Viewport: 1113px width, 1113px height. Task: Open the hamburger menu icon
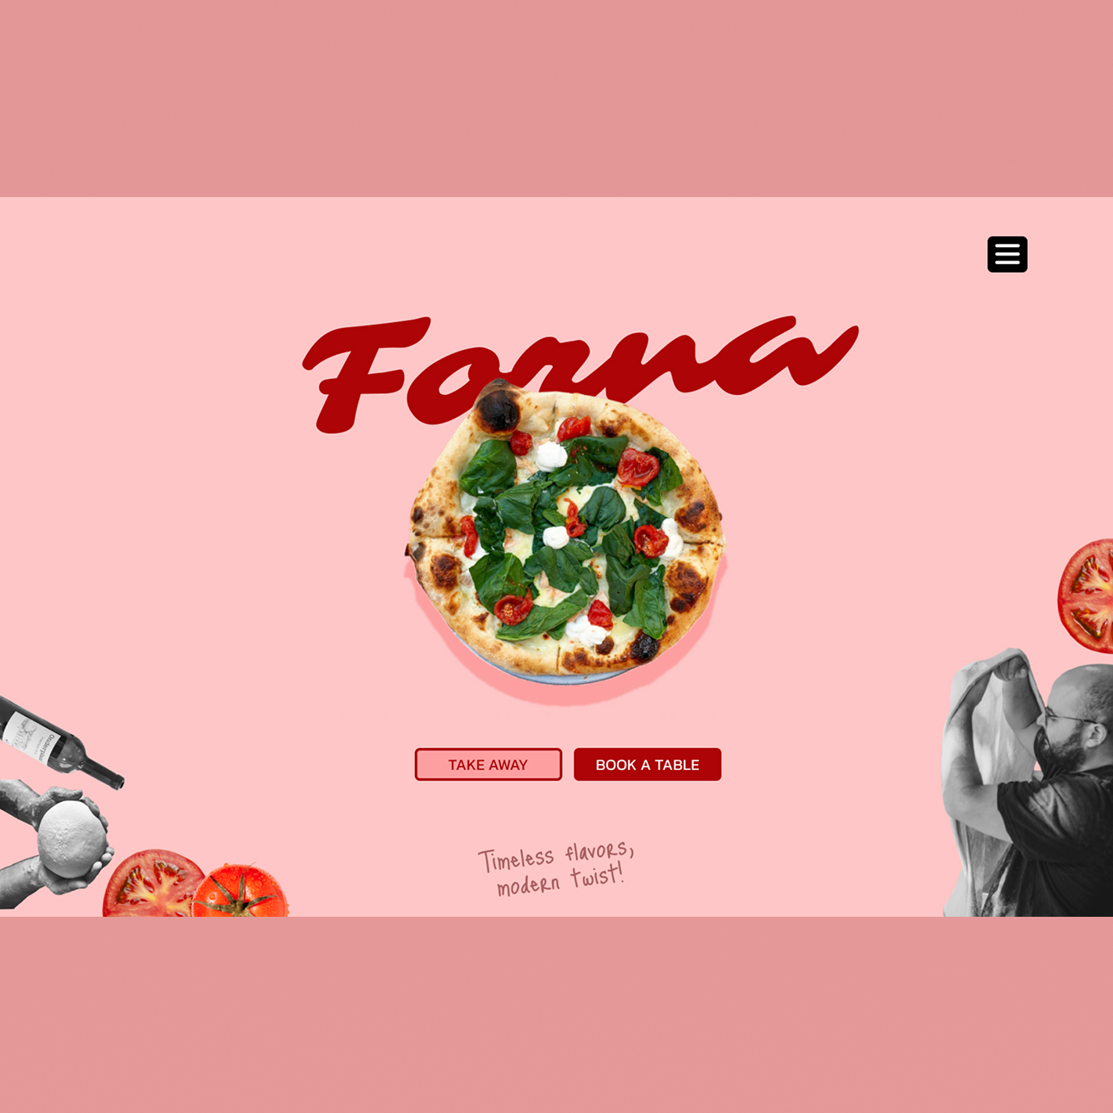1007,255
